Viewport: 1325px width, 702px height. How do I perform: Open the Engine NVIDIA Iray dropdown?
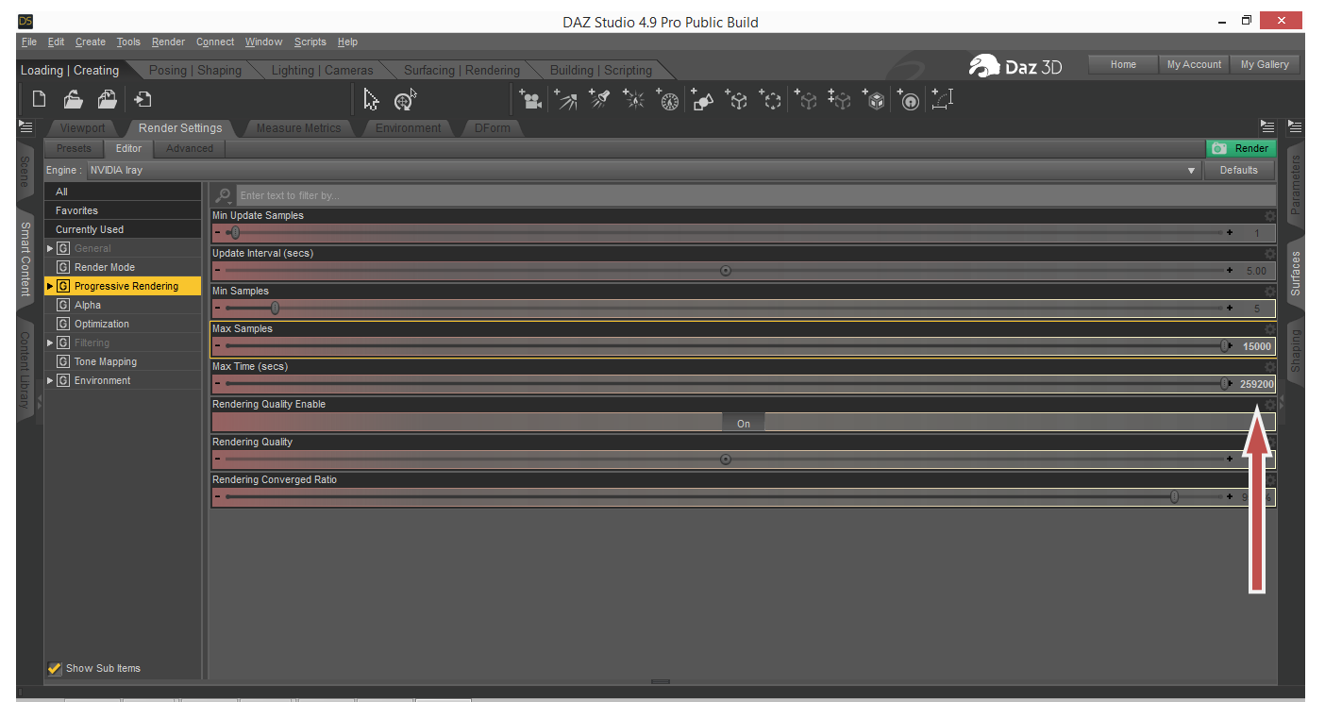[x=644, y=171]
